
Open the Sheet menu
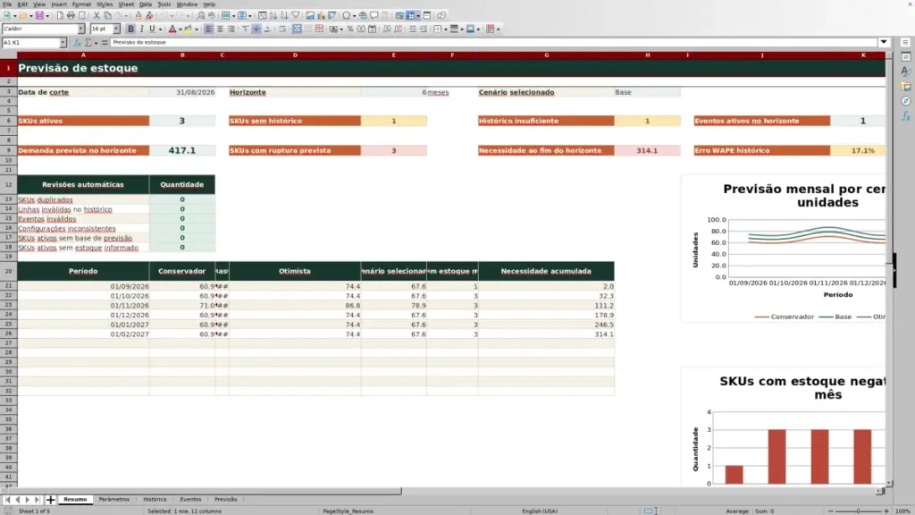(126, 4)
